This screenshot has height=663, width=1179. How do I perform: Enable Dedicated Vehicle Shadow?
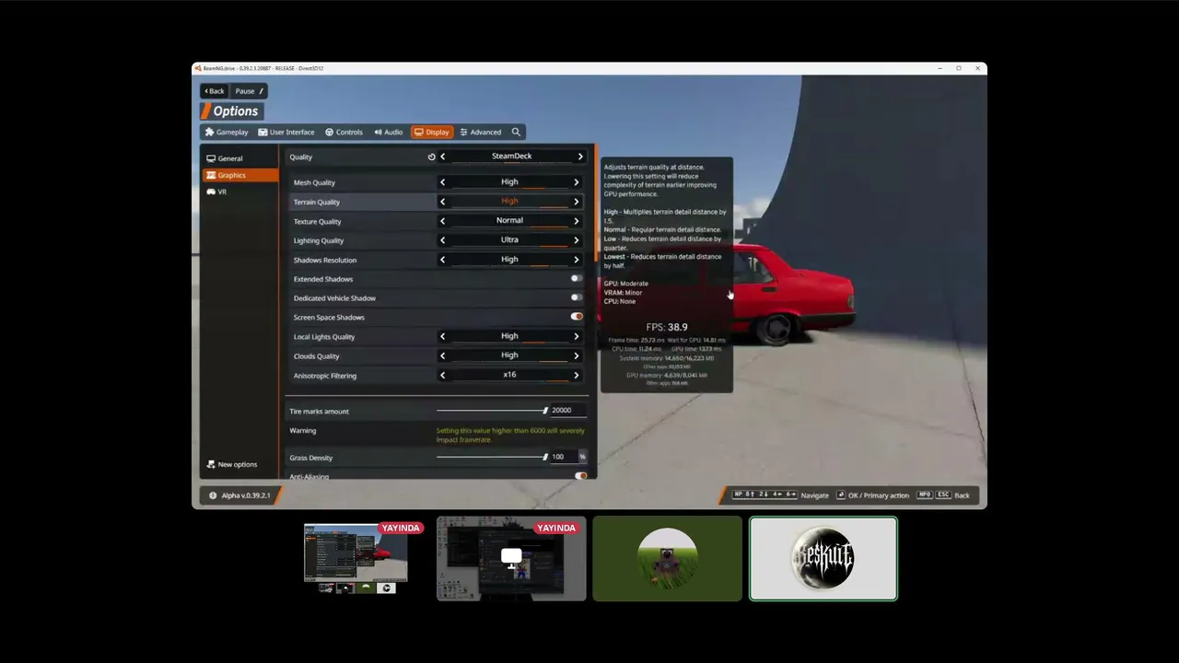(576, 298)
